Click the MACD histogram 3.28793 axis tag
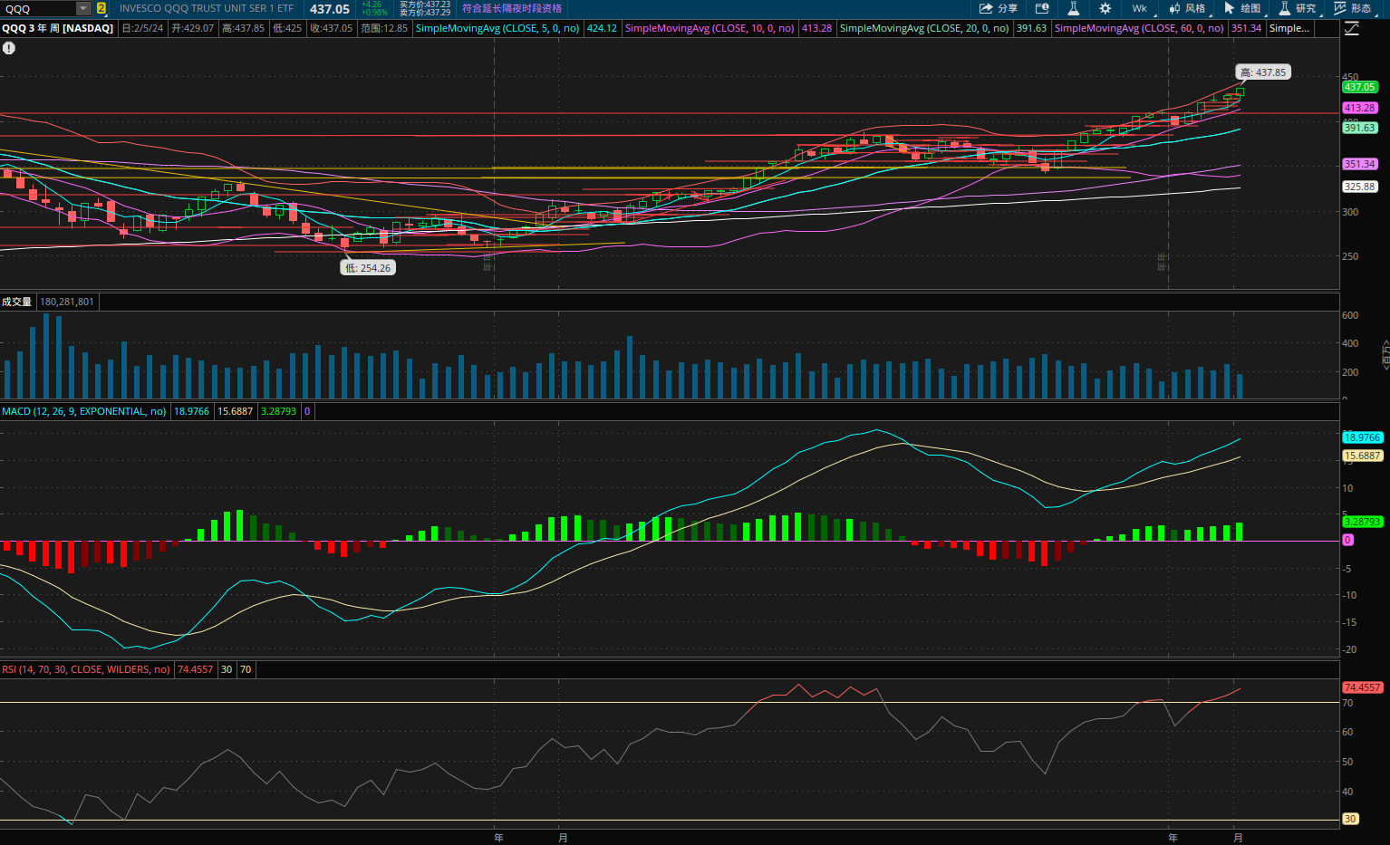Screen dimensions: 1390x845 pos(1362,522)
